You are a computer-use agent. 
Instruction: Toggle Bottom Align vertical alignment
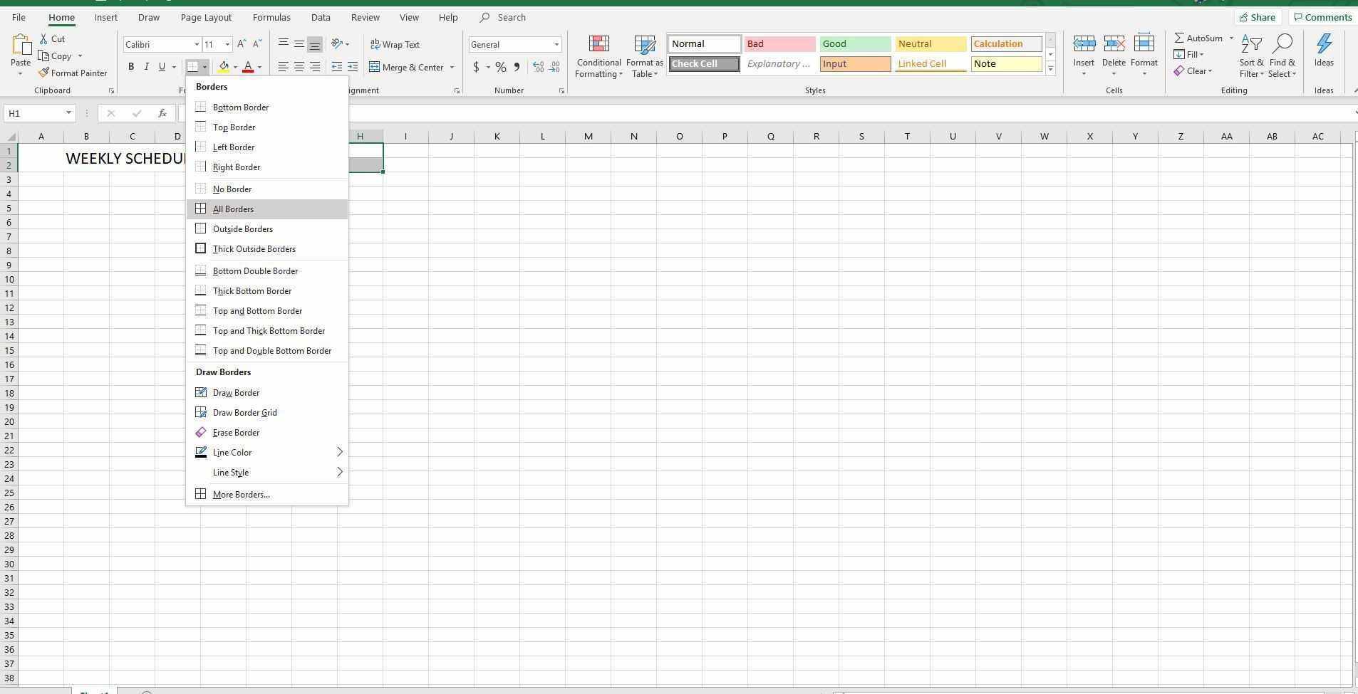(x=315, y=44)
